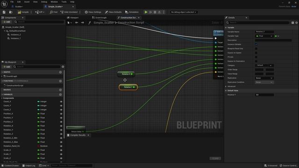Click the Rotation Y default value field
The height and width of the screenshot is (168, 299).
point(264,95)
